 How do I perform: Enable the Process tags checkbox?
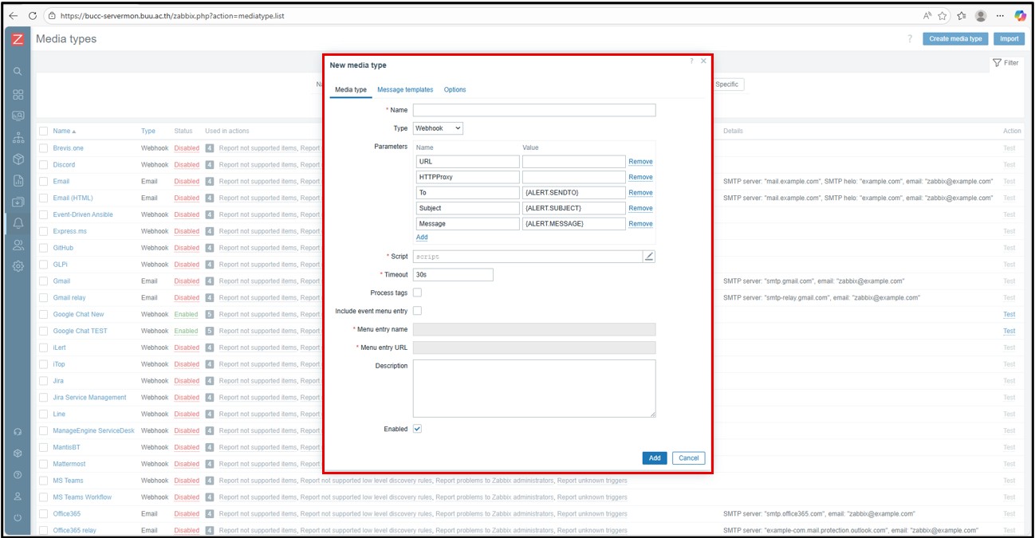(x=417, y=293)
